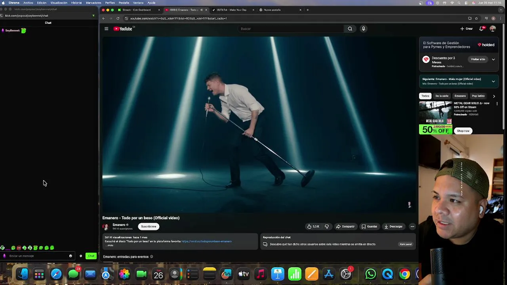Viewport: 507px width, 285px height.
Task: Dislike the video with thumbs down
Action: tap(327, 226)
